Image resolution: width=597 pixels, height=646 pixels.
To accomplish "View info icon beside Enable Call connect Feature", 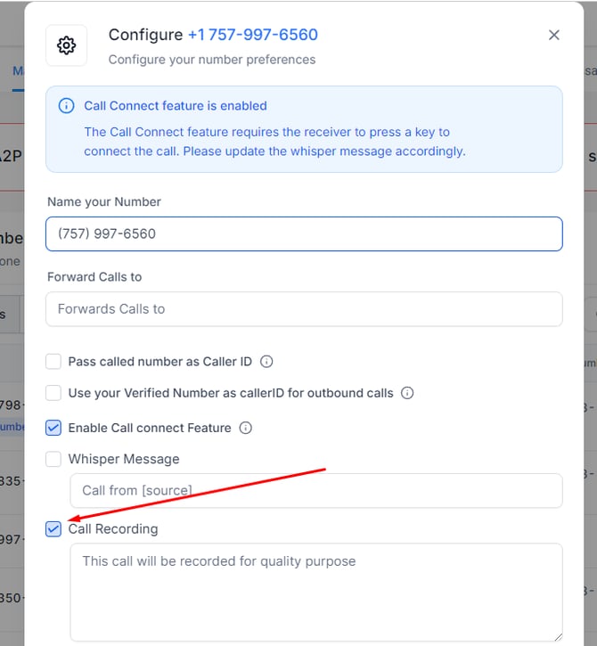I will click(246, 428).
